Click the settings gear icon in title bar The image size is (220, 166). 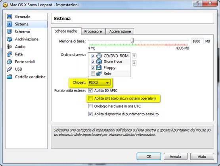pyautogui.click(x=5, y=5)
